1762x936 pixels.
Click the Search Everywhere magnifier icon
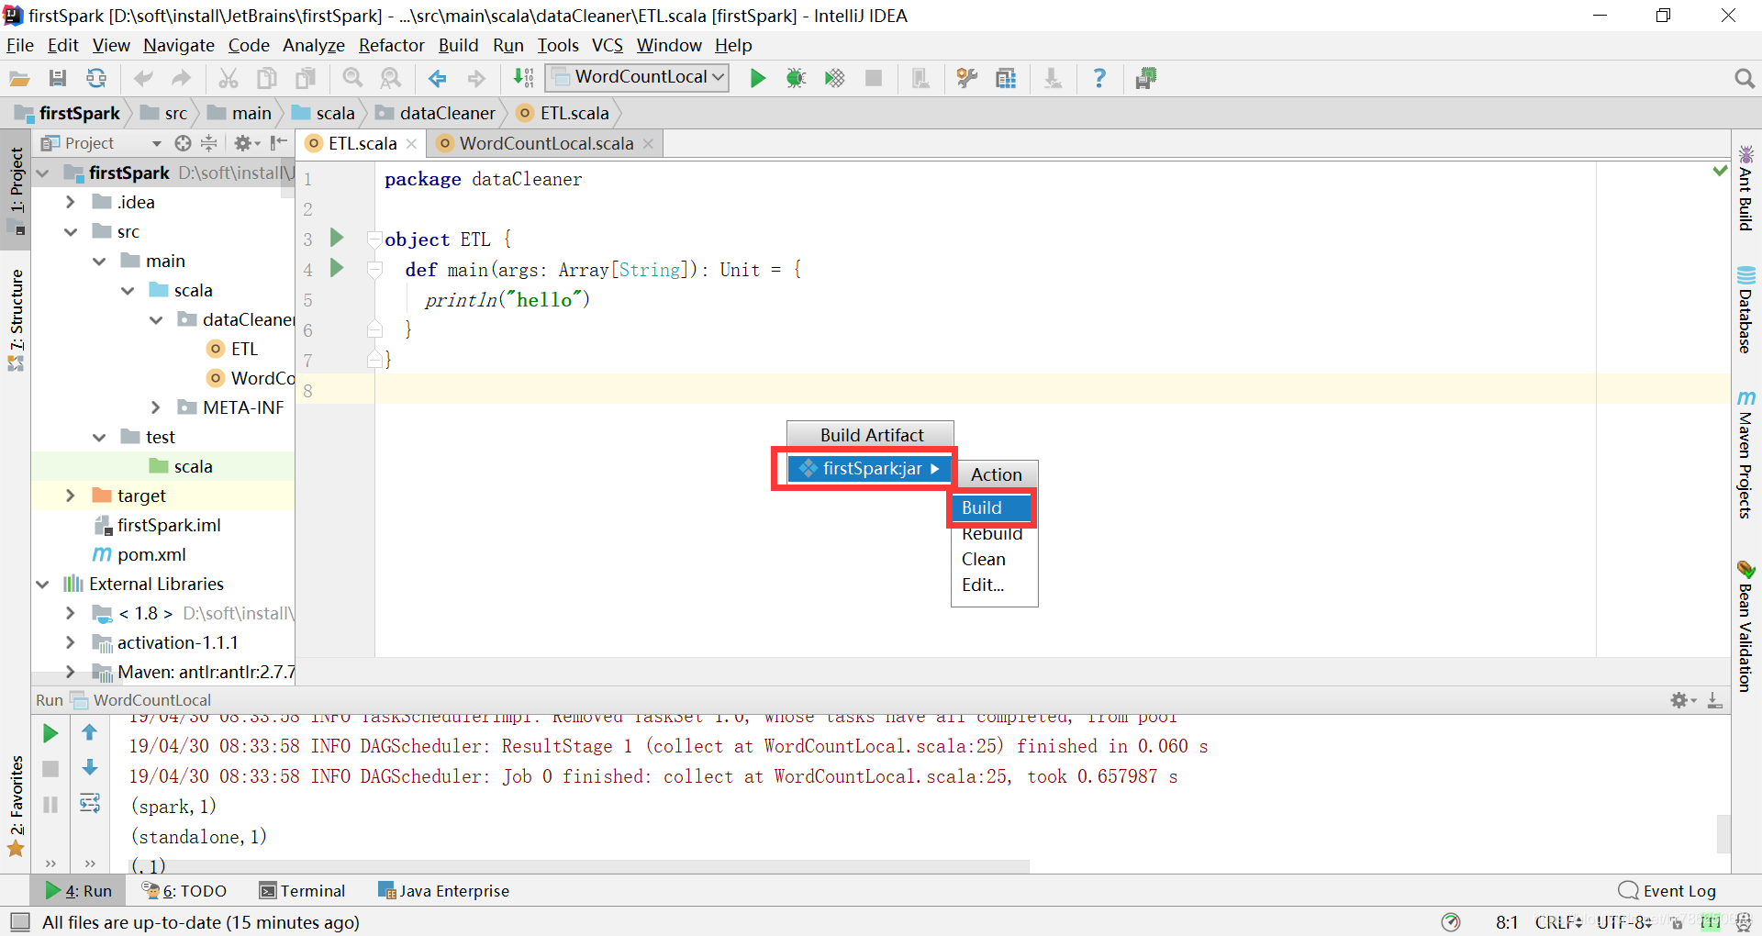pyautogui.click(x=1745, y=79)
